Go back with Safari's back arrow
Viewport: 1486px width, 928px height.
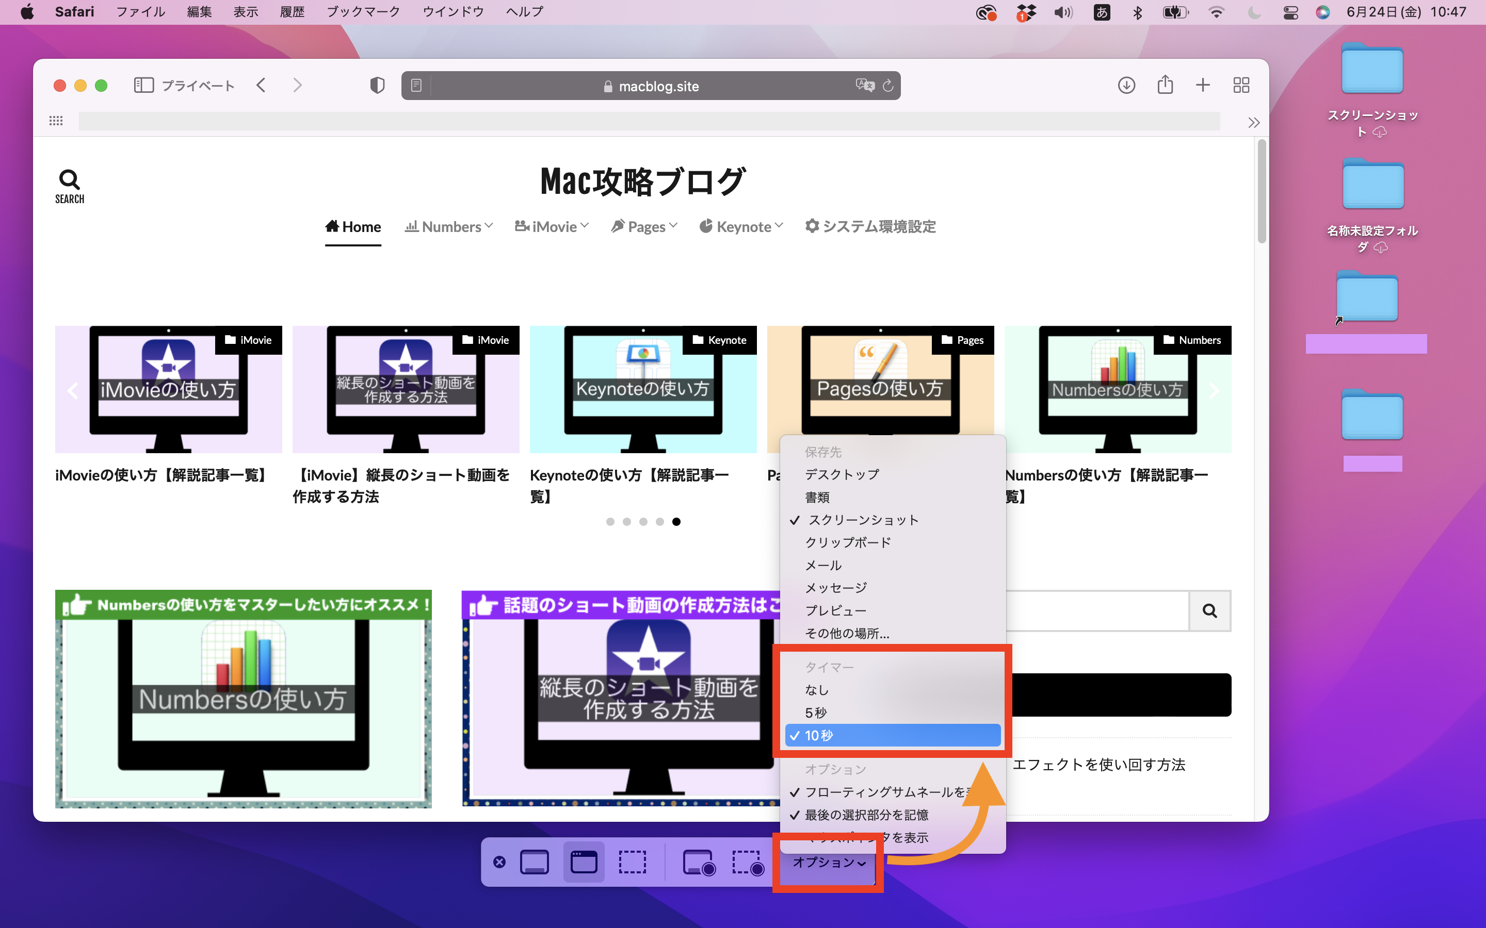pyautogui.click(x=261, y=85)
